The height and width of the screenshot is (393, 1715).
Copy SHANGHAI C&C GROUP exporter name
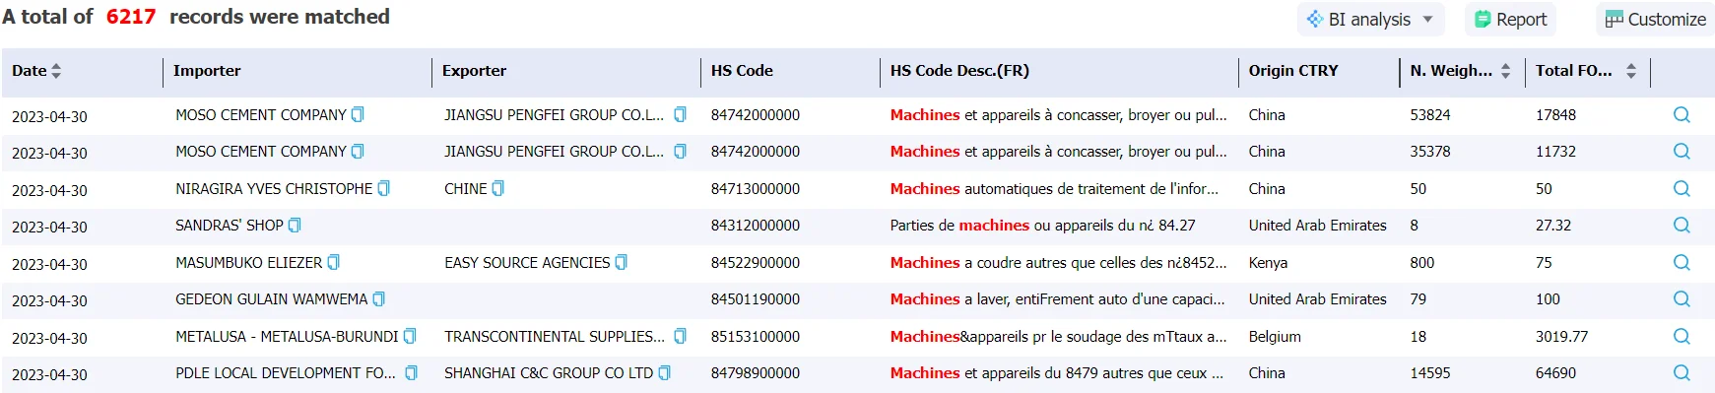coord(665,372)
